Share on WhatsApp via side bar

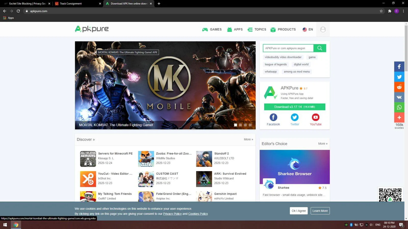tap(399, 107)
